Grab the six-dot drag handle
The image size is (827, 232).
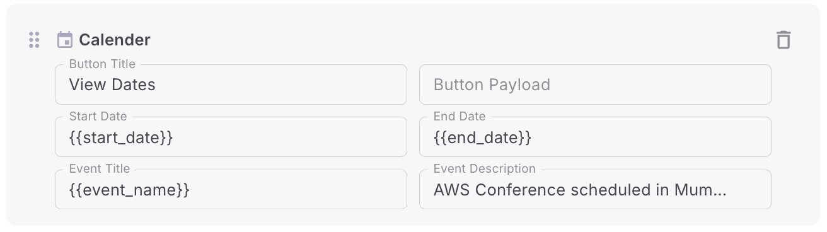click(35, 40)
